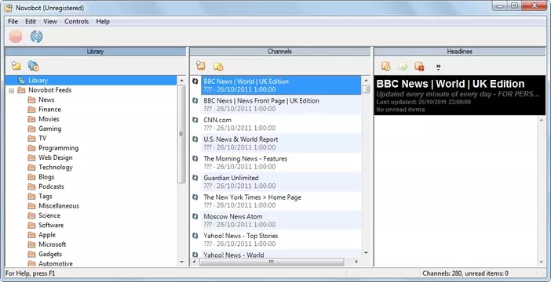Click the yellow folder icon in the Channels toolbar

click(218, 66)
